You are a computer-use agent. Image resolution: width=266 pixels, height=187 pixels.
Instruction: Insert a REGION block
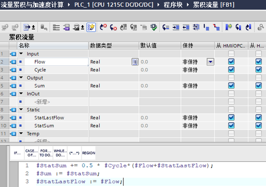point(89,153)
